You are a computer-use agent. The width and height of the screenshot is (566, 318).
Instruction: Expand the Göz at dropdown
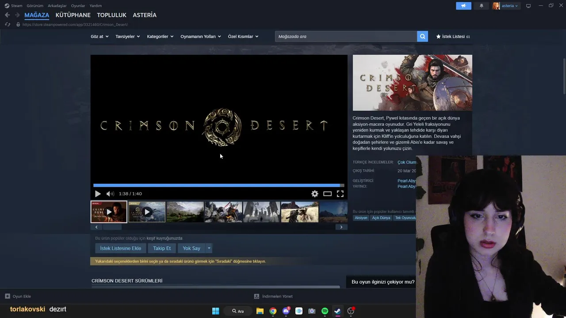pyautogui.click(x=99, y=36)
